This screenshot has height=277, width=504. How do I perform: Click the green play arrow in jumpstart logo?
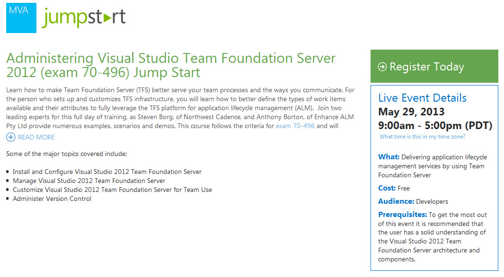point(107,18)
